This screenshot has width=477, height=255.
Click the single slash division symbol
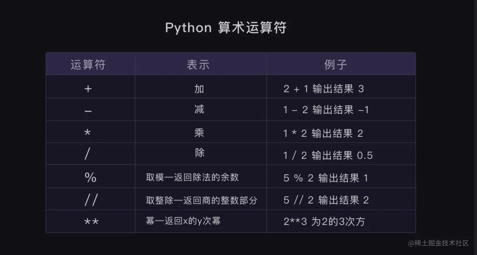point(88,155)
